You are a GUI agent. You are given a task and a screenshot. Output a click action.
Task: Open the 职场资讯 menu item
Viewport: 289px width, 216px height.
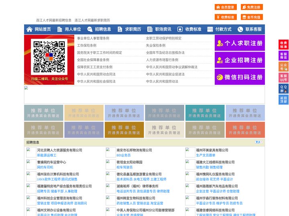(x=163, y=29)
